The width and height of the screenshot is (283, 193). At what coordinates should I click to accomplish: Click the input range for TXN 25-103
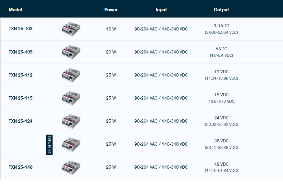(x=161, y=29)
